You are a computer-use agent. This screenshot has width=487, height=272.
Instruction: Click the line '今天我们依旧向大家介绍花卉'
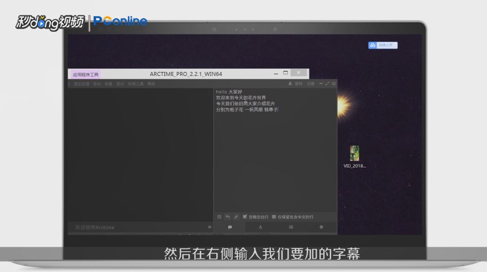tap(245, 104)
